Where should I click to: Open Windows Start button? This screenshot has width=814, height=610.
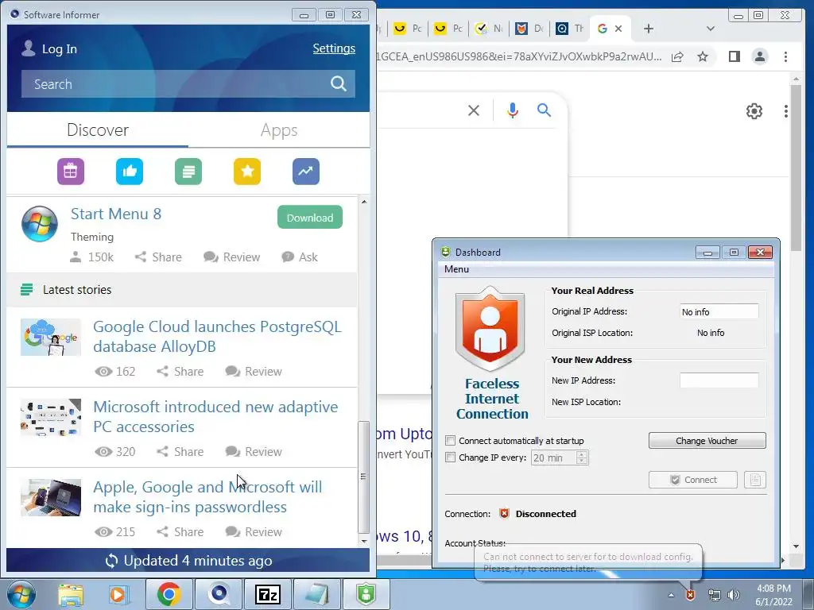click(21, 594)
